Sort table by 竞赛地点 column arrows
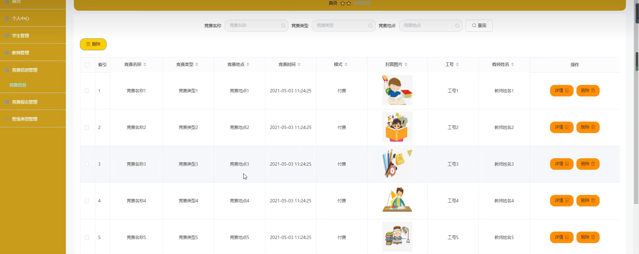Viewport: 639px width, 254px height. [248, 64]
